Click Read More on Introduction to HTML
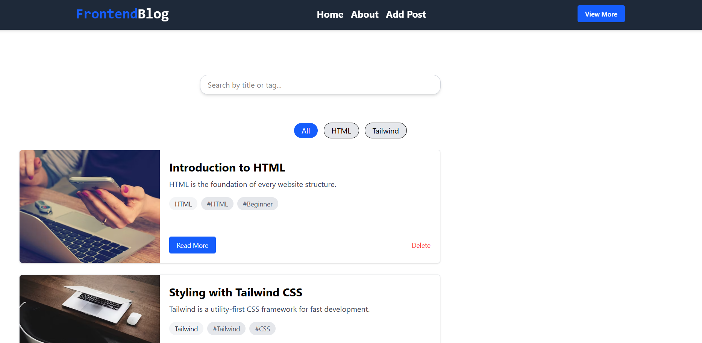 click(192, 245)
